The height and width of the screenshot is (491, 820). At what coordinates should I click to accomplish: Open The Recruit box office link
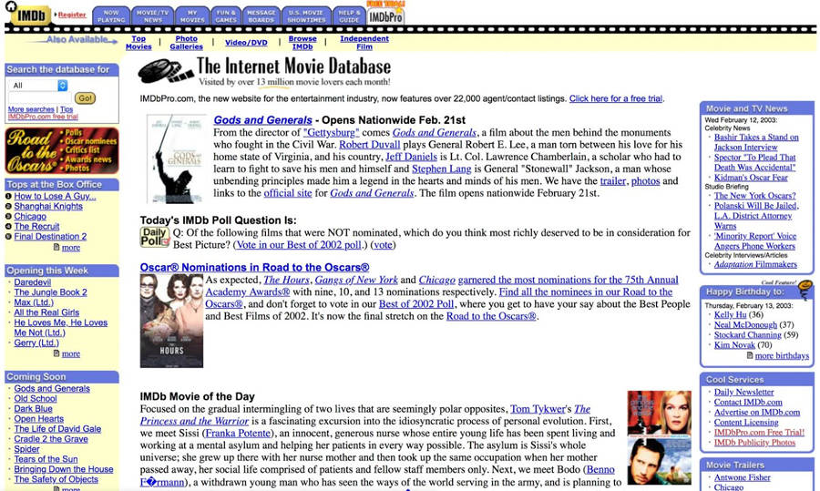coord(36,227)
